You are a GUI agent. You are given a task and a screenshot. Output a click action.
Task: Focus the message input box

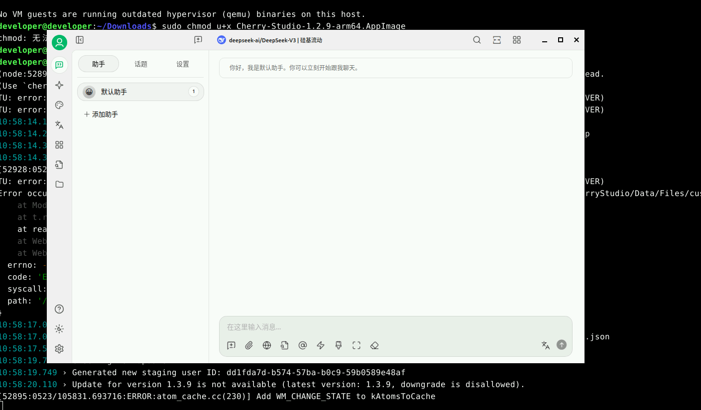click(x=395, y=327)
